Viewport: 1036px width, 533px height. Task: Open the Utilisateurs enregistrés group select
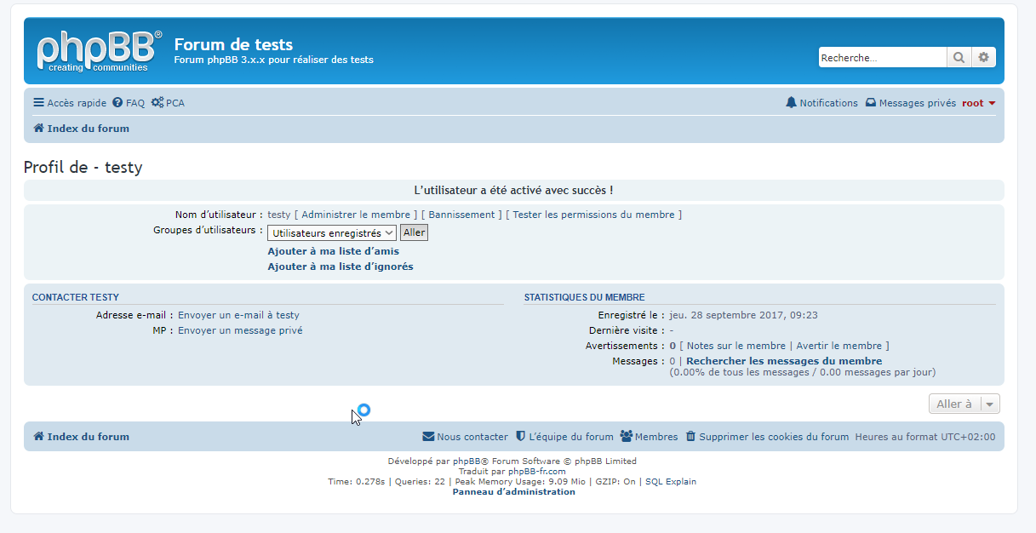click(332, 232)
